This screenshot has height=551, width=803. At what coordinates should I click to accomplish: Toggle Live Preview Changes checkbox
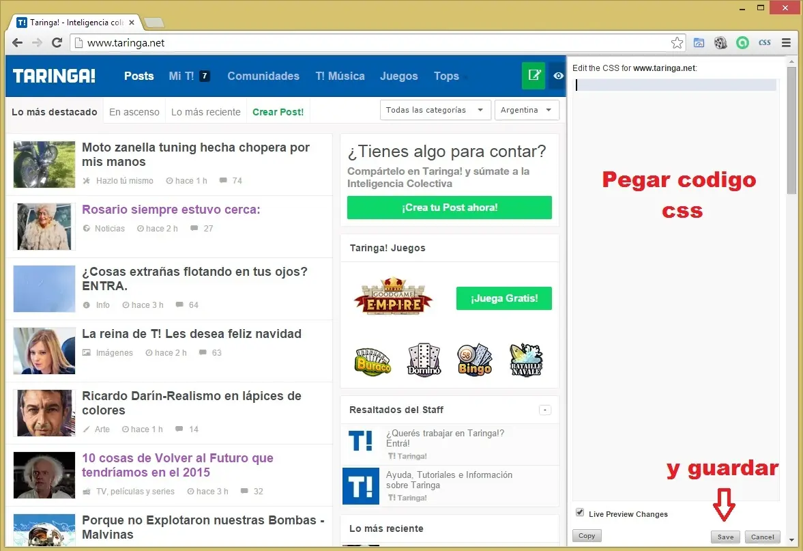pyautogui.click(x=580, y=513)
